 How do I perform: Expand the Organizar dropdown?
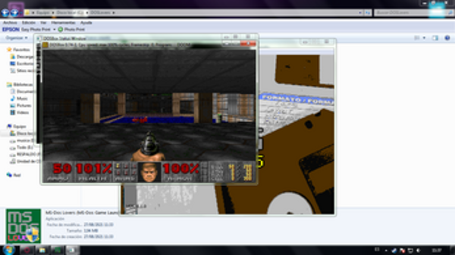coord(17,38)
